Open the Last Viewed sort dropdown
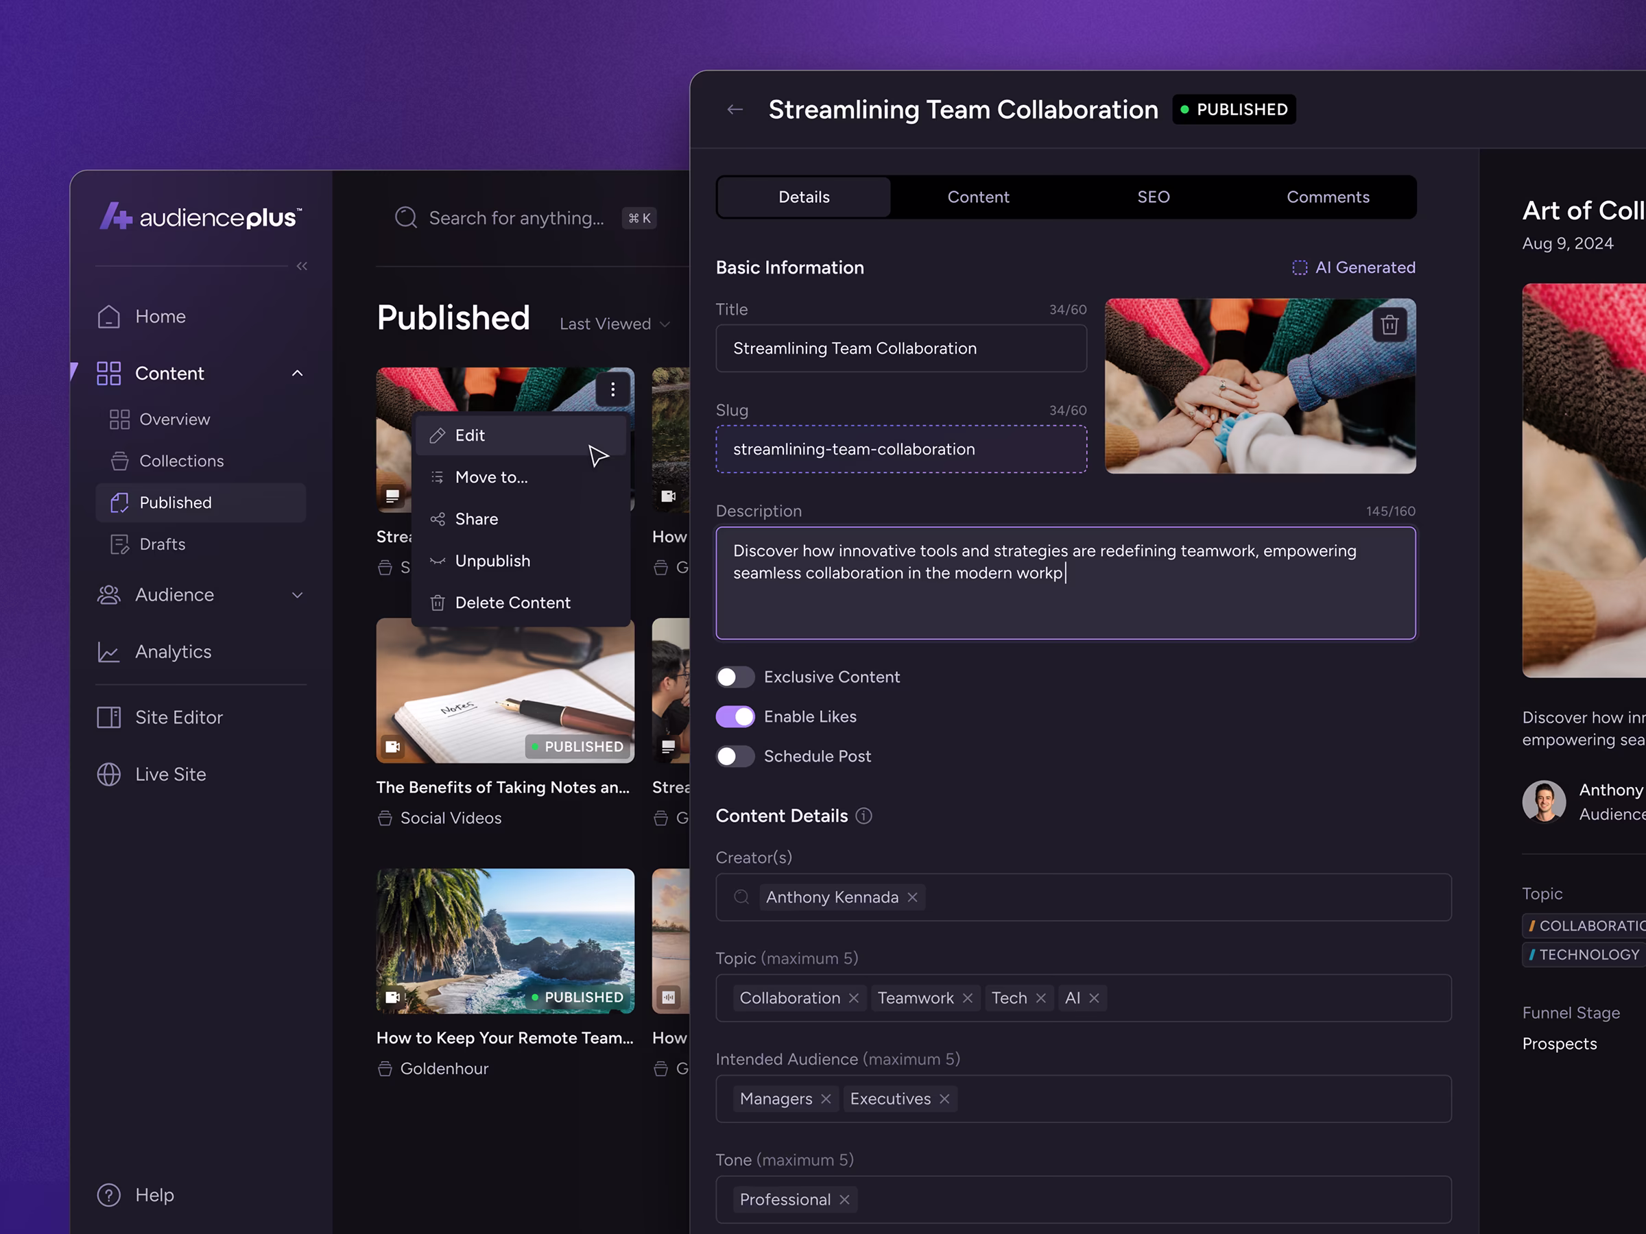Viewport: 1646px width, 1234px height. pyautogui.click(x=615, y=324)
